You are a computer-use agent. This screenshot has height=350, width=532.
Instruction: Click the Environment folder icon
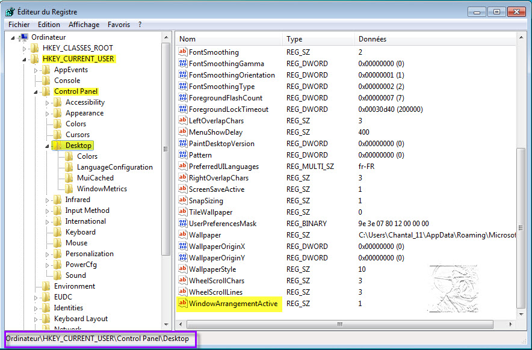(x=46, y=286)
